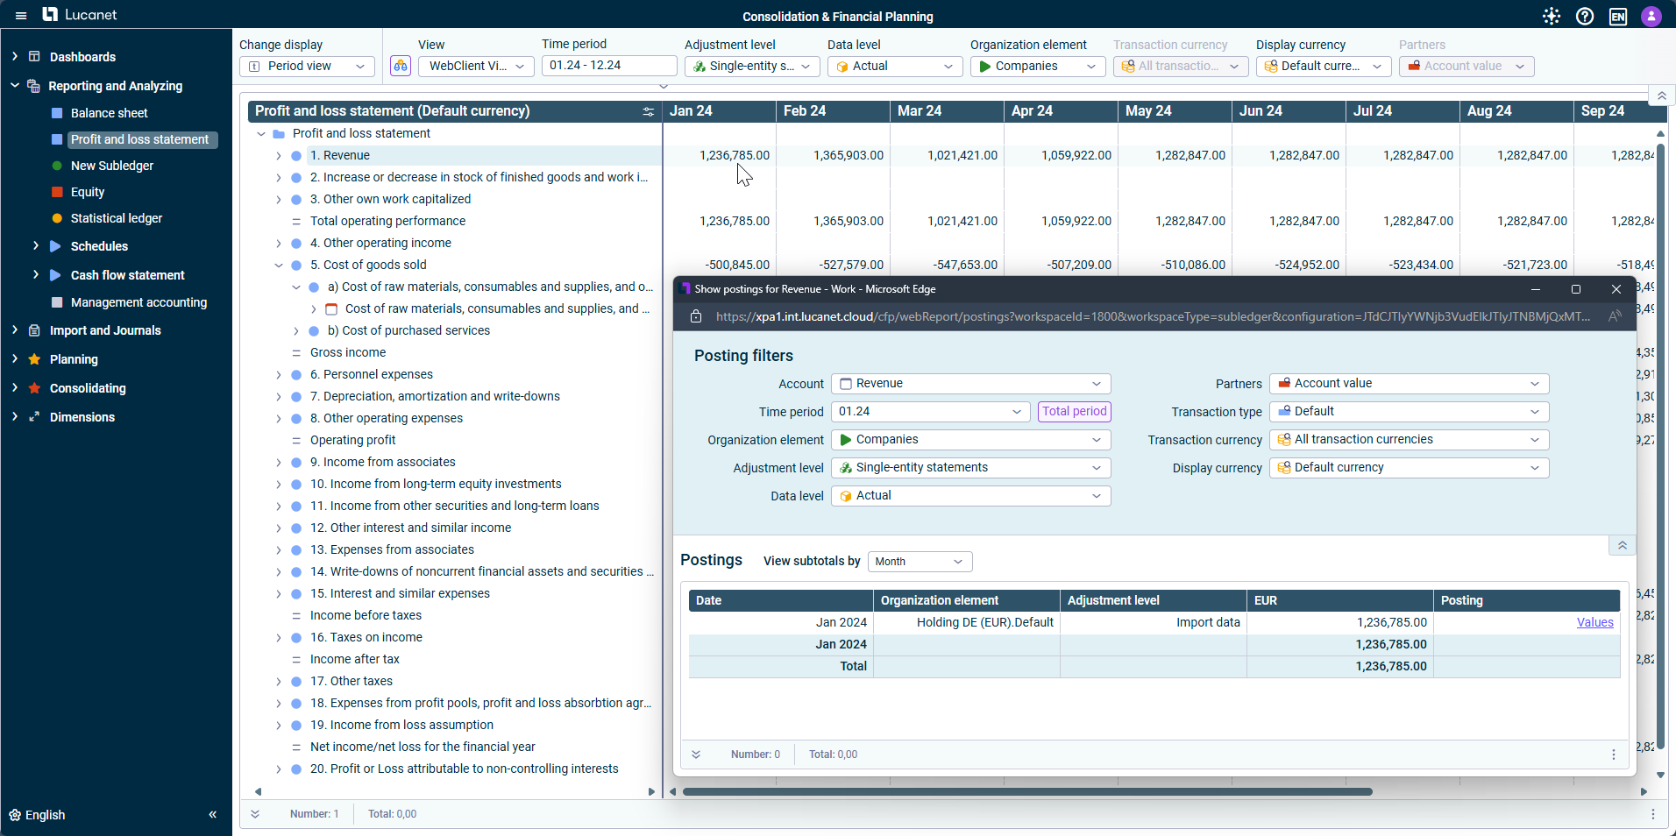Open column settings icon in statement header

pyautogui.click(x=648, y=111)
